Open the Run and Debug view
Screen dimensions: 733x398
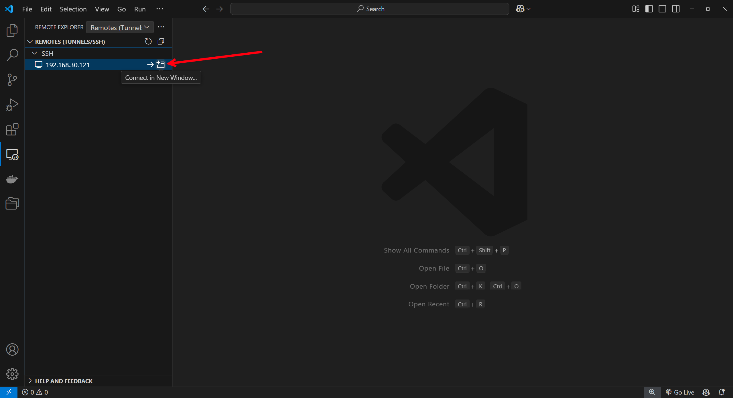12,105
